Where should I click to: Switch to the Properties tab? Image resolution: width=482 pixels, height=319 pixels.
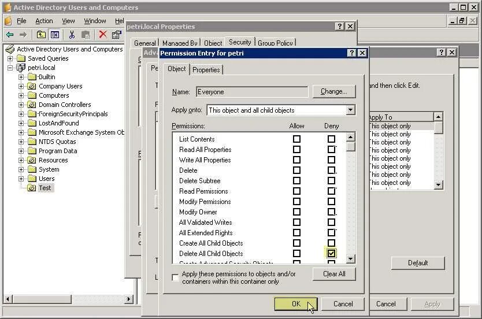tap(206, 70)
